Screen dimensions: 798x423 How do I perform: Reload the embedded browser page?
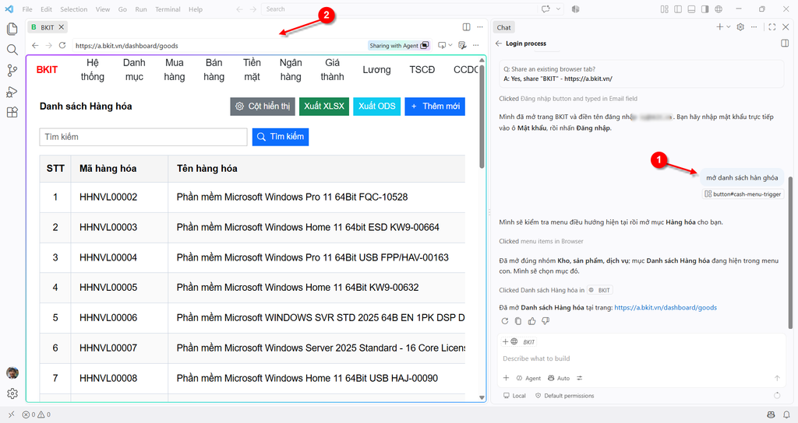[62, 45]
